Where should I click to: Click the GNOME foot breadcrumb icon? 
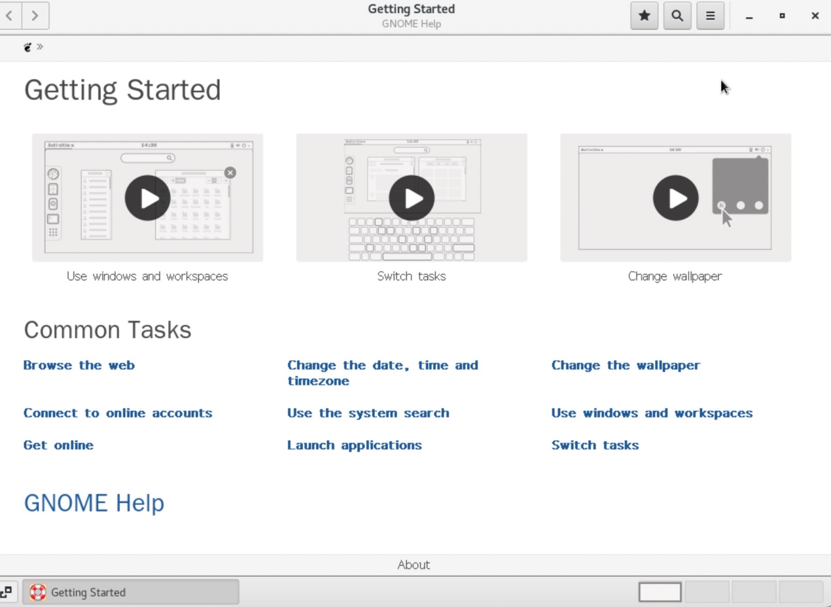(x=27, y=47)
